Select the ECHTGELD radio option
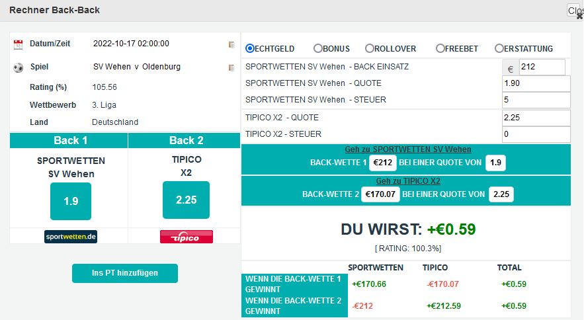The image size is (584, 320). point(250,48)
